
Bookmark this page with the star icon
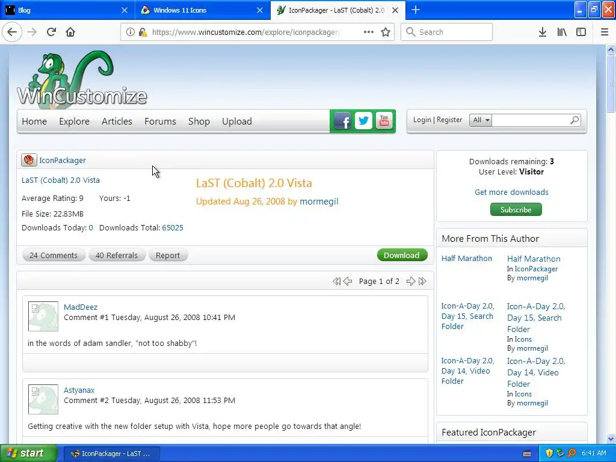tap(386, 32)
